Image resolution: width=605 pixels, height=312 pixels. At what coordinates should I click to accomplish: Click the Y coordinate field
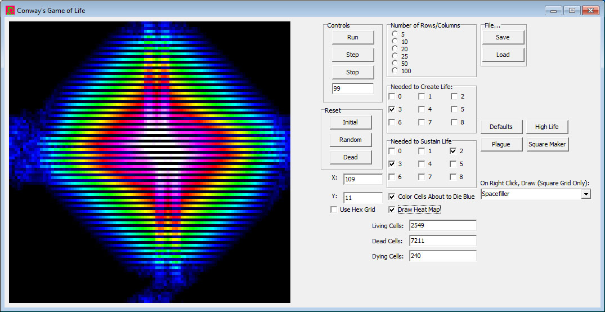click(362, 198)
